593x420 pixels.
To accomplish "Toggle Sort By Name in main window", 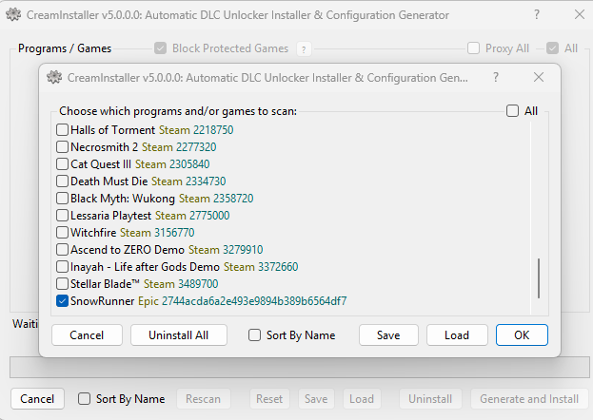I will coord(84,399).
